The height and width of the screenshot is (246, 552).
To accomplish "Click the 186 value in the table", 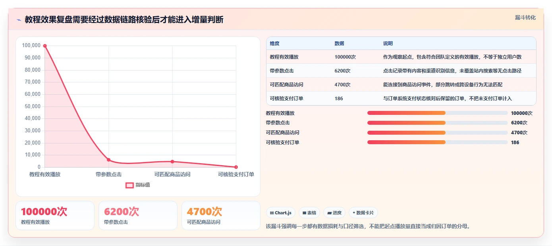I will tap(339, 99).
